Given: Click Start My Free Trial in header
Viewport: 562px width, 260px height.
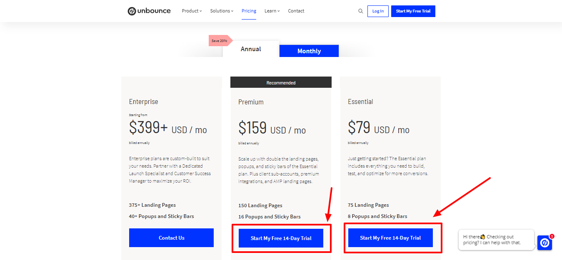Looking at the screenshot, I should coord(413,11).
